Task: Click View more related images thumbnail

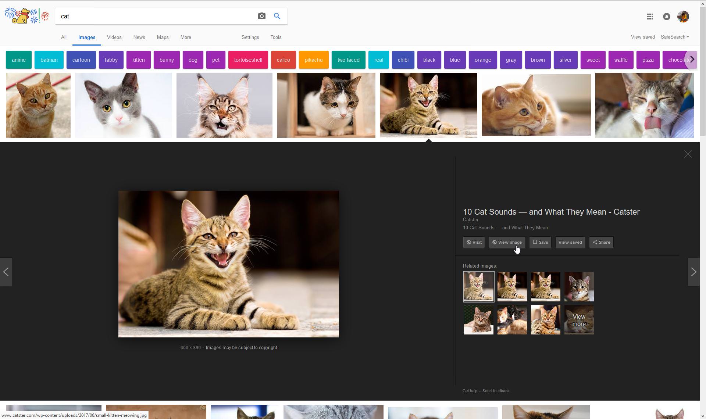Action: click(579, 320)
